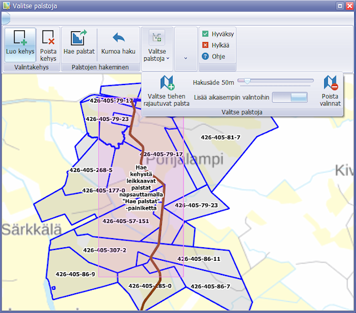356x313 pixels.
Task: Accept with Hyväksy
Action: (217, 34)
